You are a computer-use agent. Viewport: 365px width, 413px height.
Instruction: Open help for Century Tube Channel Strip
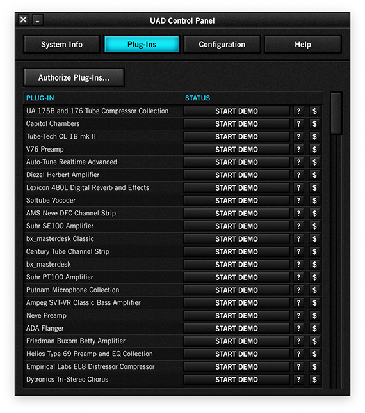(x=298, y=252)
